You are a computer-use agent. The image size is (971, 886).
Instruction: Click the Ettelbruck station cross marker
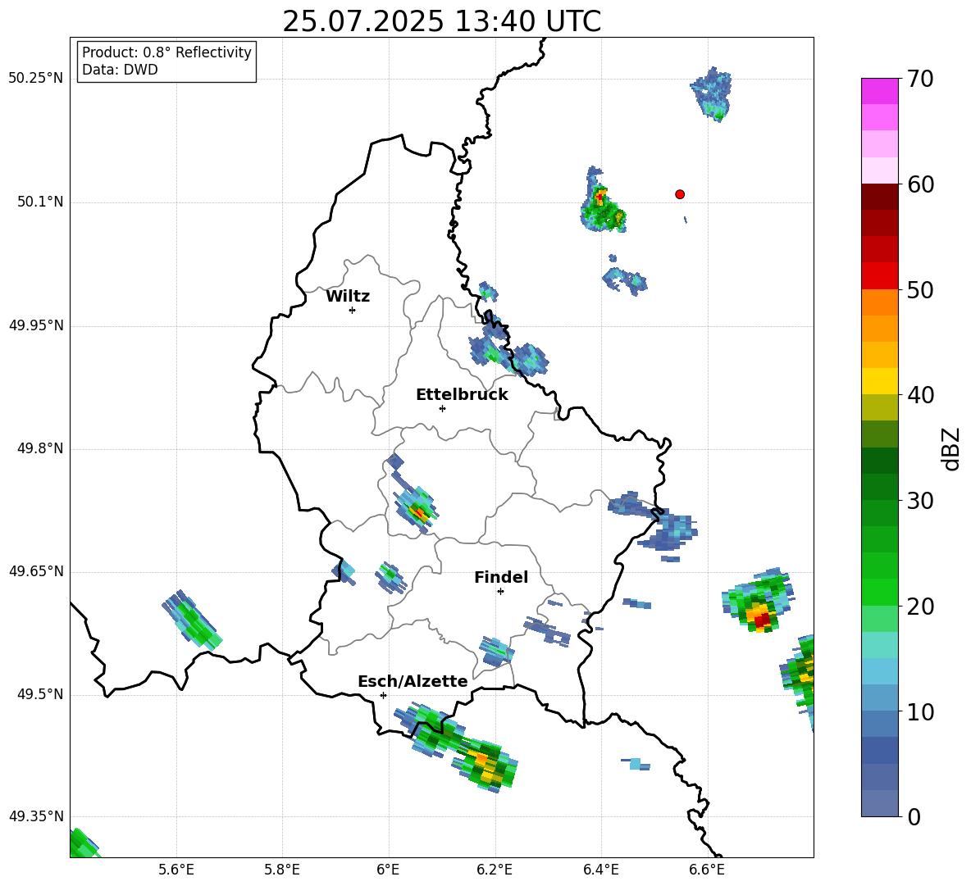click(x=442, y=408)
